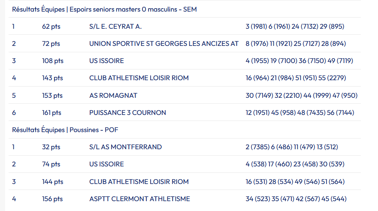
Task: Click the Espoirs seniors masters SEM header
Action: tap(104, 9)
